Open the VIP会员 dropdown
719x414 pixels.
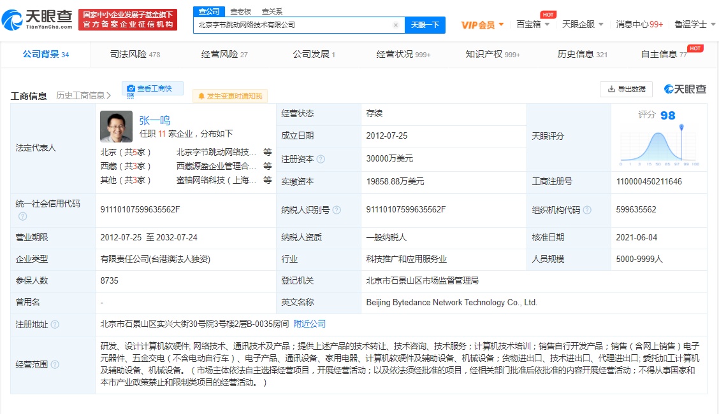tap(483, 25)
